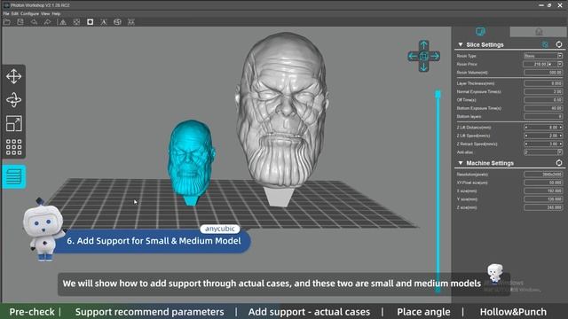Click the Z size value field
Viewport: 568px width, 319px height.
pyautogui.click(x=543, y=207)
